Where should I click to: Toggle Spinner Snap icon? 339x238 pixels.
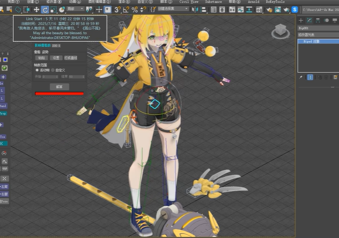[143, 10]
